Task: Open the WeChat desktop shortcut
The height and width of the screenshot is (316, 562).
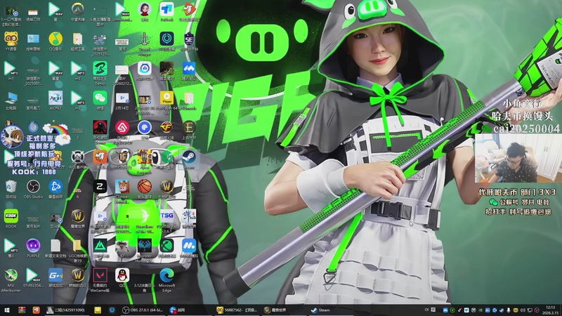Action: coord(100,100)
